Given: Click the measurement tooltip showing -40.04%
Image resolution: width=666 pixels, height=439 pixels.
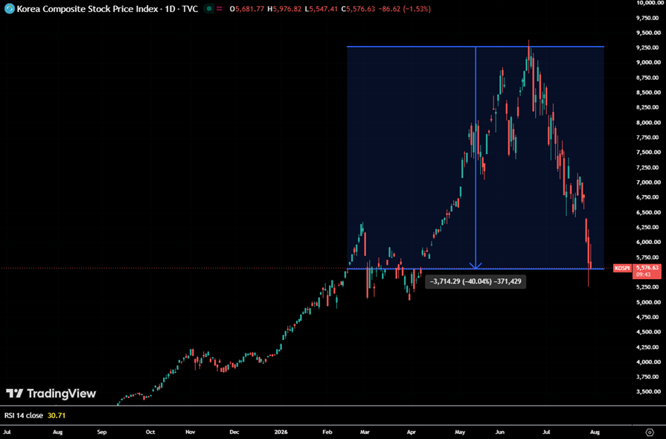Looking at the screenshot, I should [476, 281].
